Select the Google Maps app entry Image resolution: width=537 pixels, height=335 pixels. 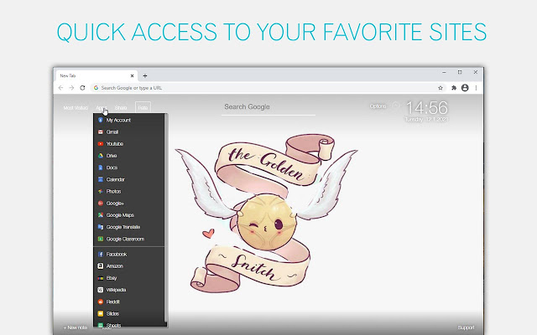[x=128, y=215]
